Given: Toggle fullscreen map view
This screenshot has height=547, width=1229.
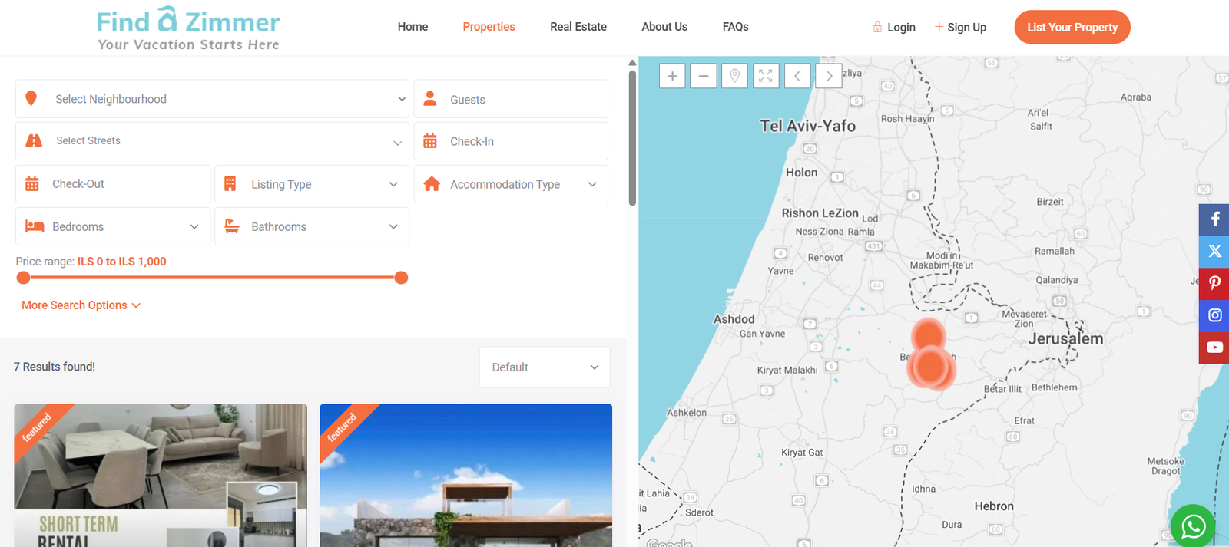Looking at the screenshot, I should [766, 76].
